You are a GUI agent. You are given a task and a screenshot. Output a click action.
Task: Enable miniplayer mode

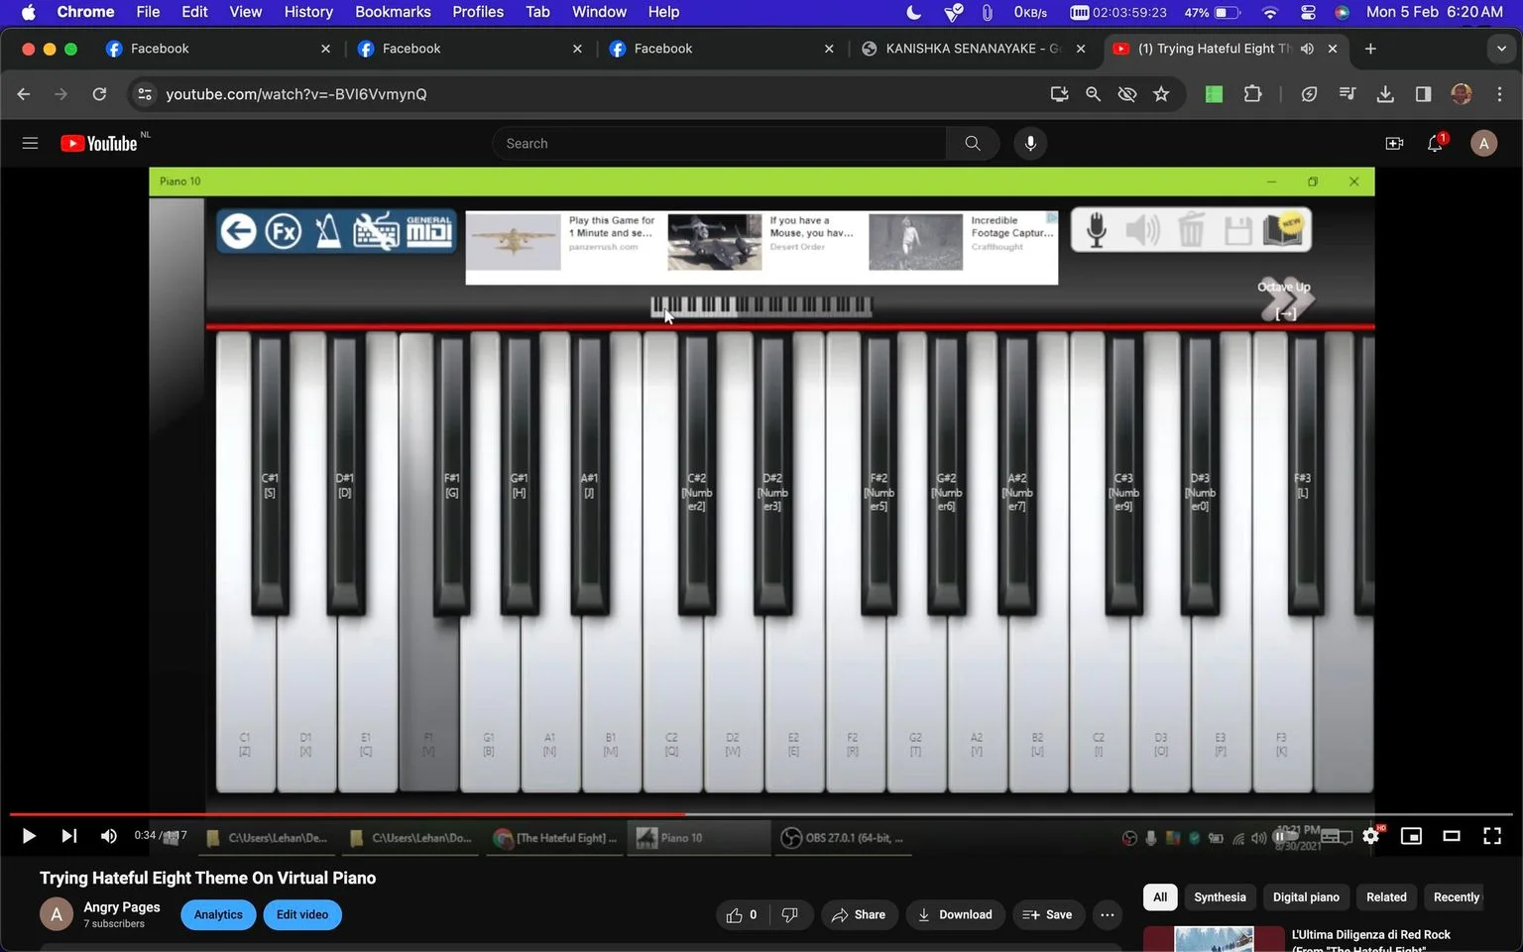[1411, 836]
